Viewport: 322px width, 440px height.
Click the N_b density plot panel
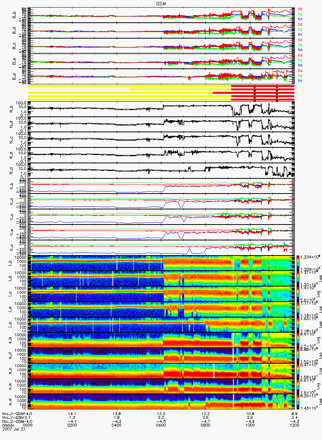tap(161, 109)
